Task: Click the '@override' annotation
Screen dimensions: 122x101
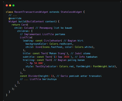Action: tap(15, 18)
